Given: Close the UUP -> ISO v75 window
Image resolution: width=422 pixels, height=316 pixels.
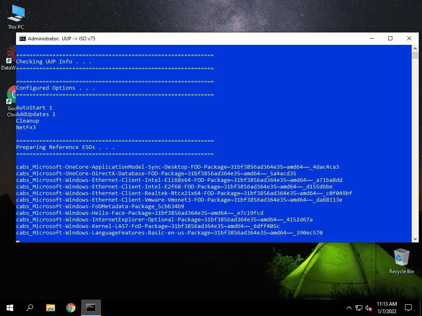Looking at the screenshot, I should [x=409, y=38].
